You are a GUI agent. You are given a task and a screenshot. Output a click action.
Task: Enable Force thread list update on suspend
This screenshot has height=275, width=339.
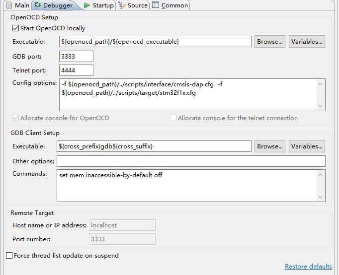pos(9,256)
